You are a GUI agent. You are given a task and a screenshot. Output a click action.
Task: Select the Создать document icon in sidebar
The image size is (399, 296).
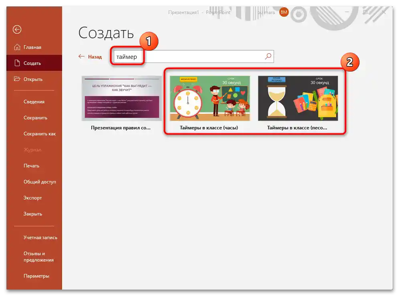[18, 63]
